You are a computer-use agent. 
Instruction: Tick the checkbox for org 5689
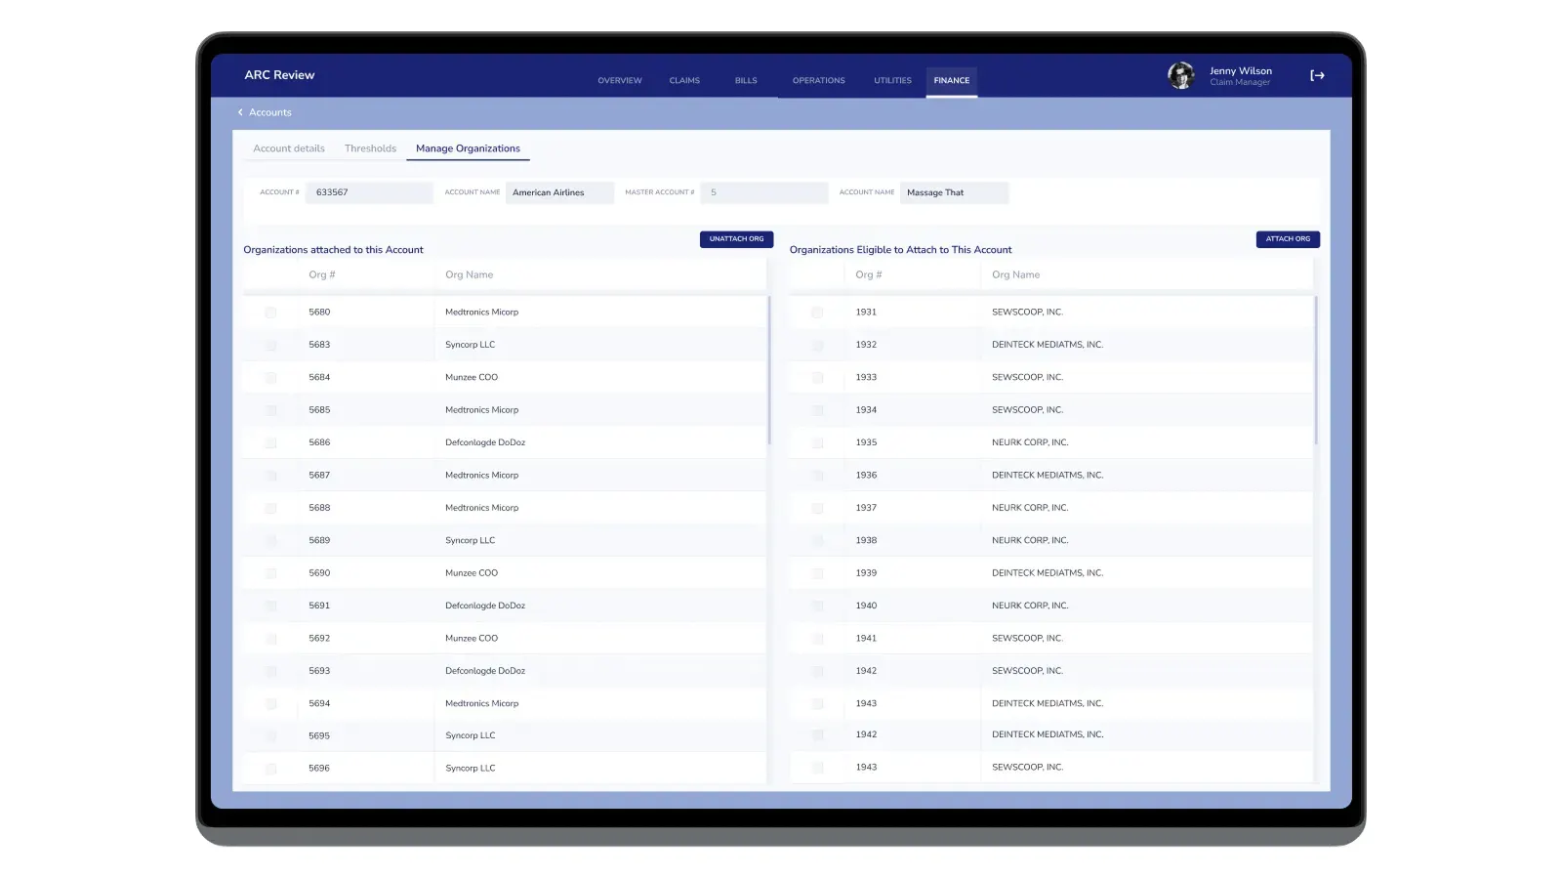click(x=270, y=541)
